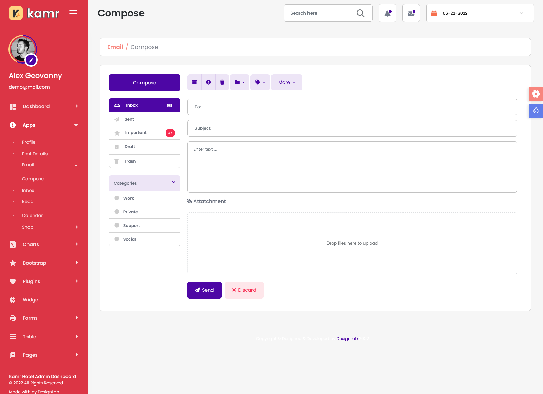The height and width of the screenshot is (394, 543).
Task: Select the Private category circle
Action: [117, 212]
